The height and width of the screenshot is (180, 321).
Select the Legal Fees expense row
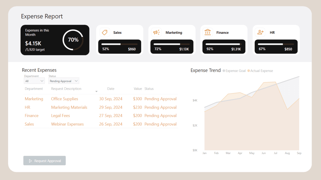tap(60, 116)
